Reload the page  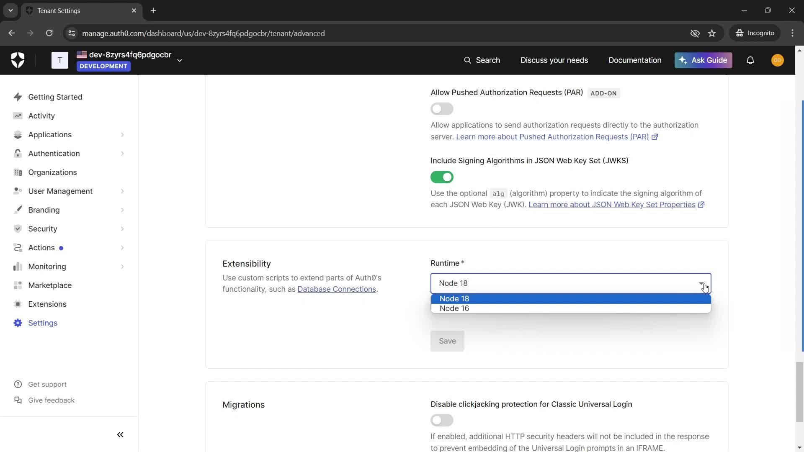pos(49,33)
